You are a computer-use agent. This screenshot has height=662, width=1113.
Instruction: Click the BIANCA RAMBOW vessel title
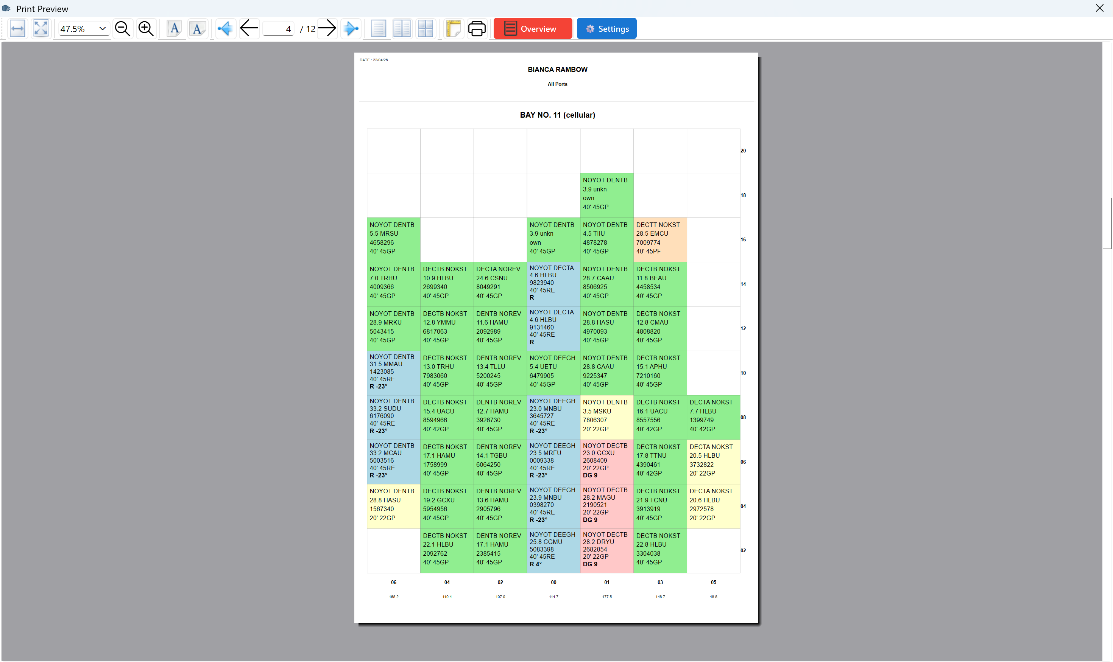[x=557, y=70]
